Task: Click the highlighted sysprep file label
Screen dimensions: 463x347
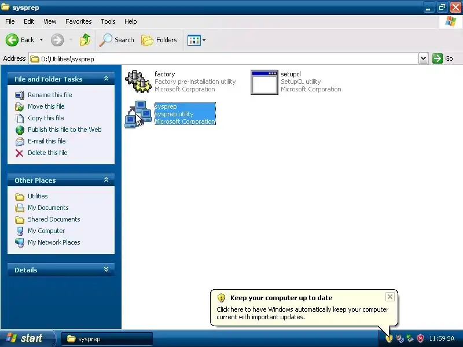Action: click(185, 114)
